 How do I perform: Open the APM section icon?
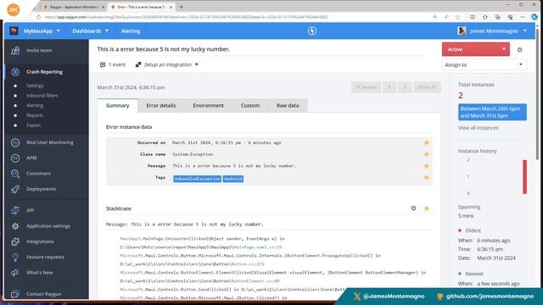point(15,158)
